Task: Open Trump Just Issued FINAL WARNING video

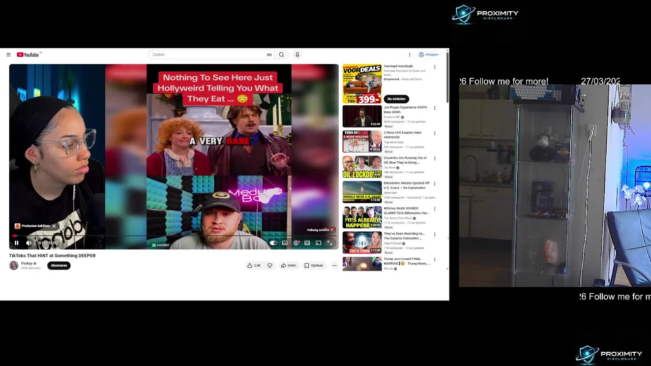Action: coord(407,261)
